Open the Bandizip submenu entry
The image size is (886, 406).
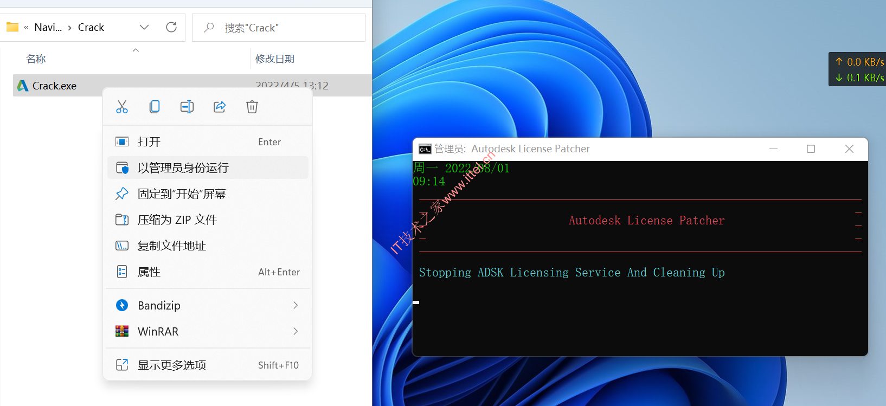pos(208,306)
